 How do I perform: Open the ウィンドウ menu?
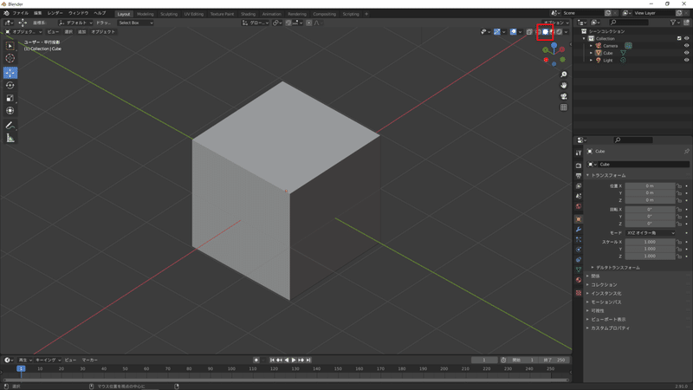point(78,13)
